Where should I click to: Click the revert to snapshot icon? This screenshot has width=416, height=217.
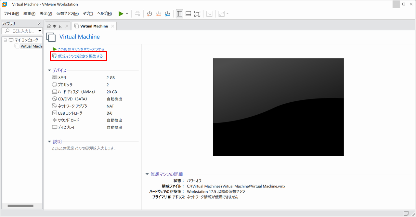pos(158,14)
